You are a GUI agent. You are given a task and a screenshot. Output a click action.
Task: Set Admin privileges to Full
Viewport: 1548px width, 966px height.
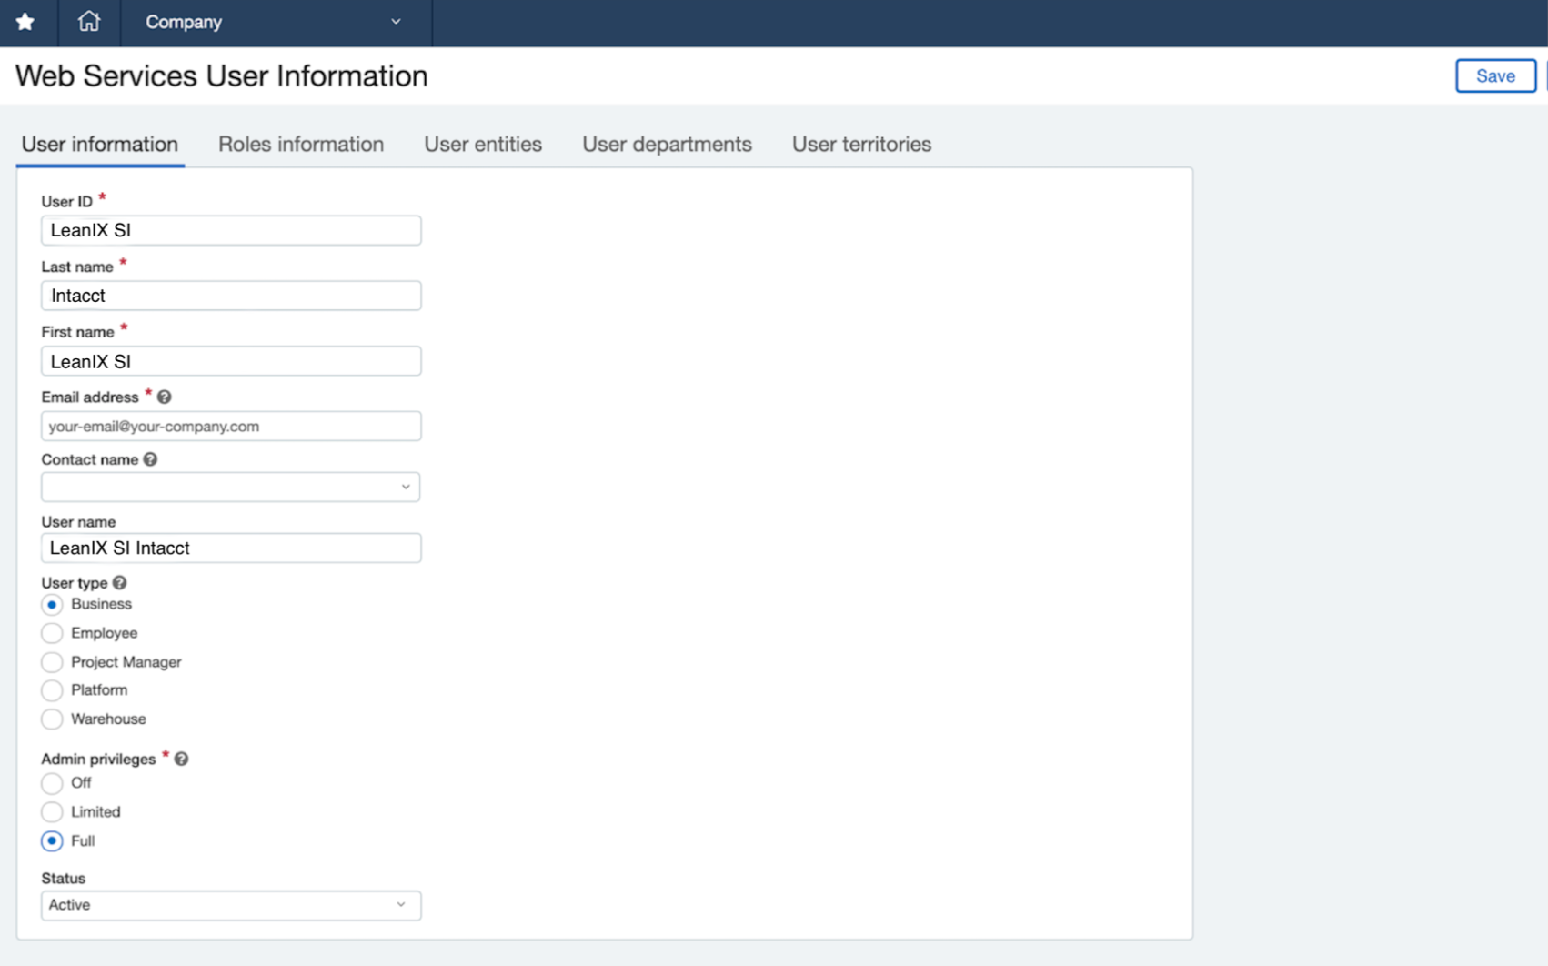[52, 841]
